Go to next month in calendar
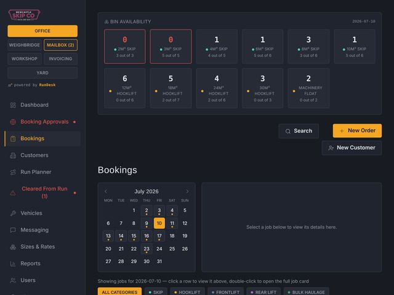Viewport: 394px width, 295px height. [x=187, y=191]
